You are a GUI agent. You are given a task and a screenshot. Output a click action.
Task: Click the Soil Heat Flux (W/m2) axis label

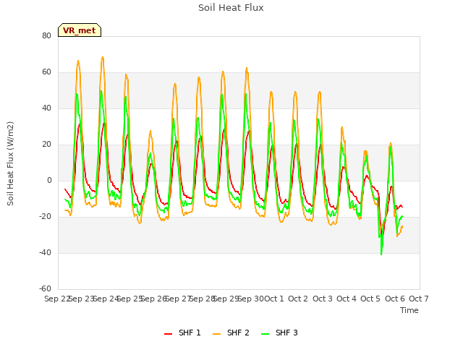pyautogui.click(x=10, y=163)
